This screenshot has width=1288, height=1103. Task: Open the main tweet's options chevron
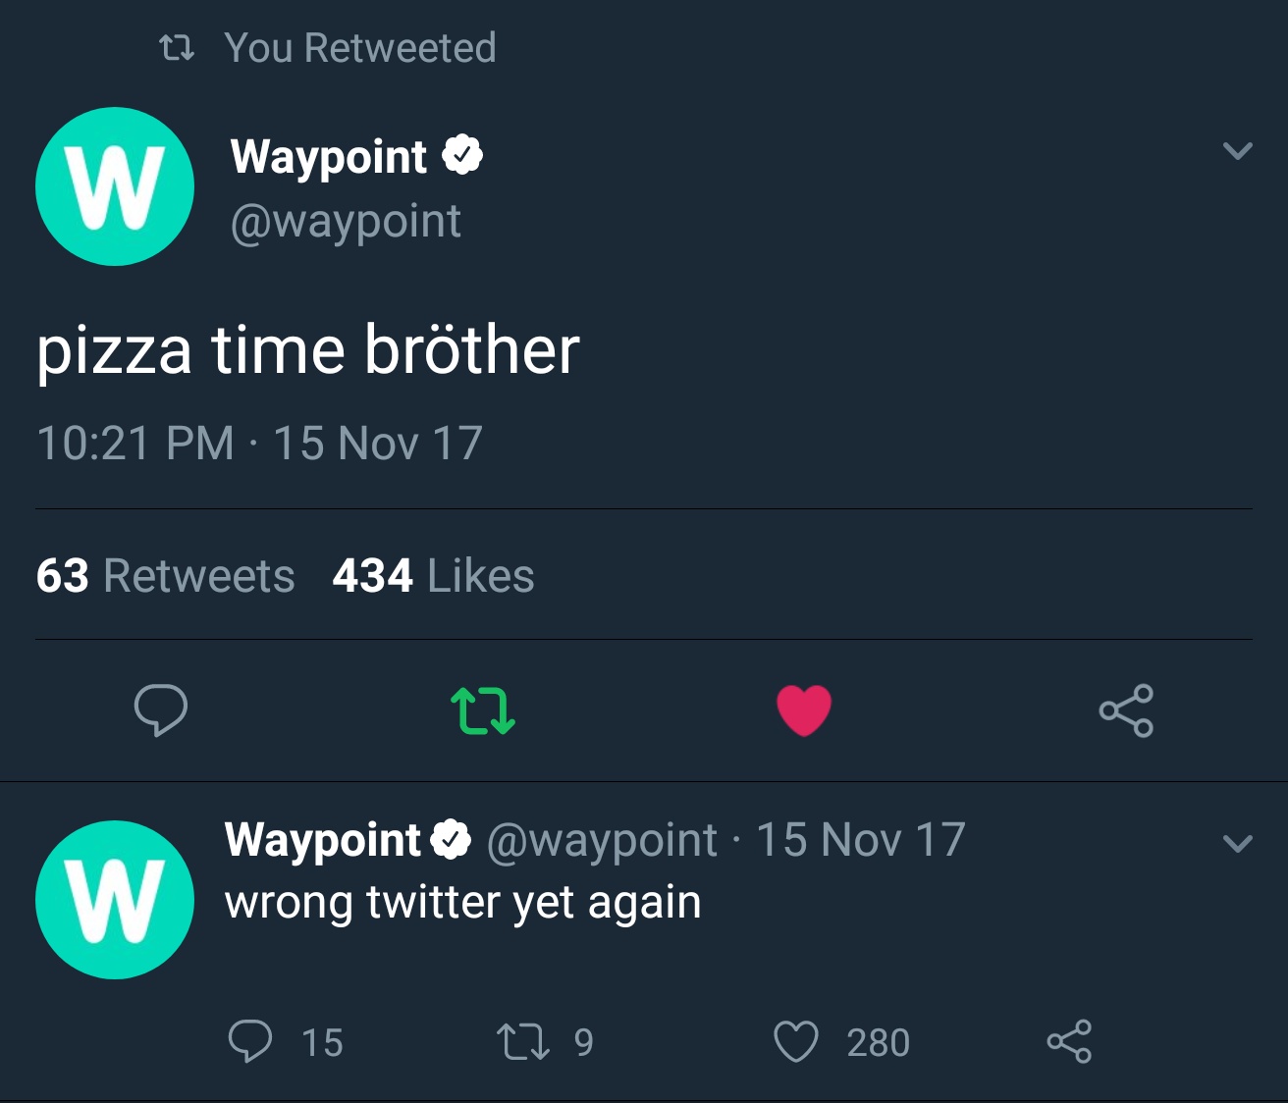(1237, 151)
